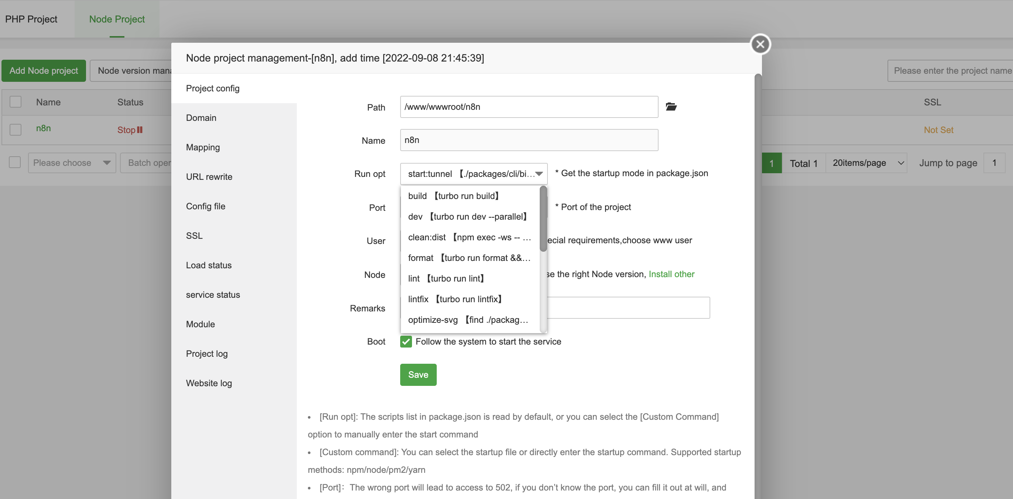Image resolution: width=1013 pixels, height=499 pixels.
Task: Open the Please choose batch dropdown
Action: (x=72, y=163)
